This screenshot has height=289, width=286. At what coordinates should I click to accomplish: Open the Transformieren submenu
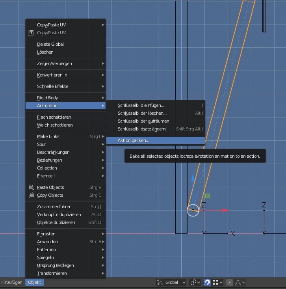point(65,273)
